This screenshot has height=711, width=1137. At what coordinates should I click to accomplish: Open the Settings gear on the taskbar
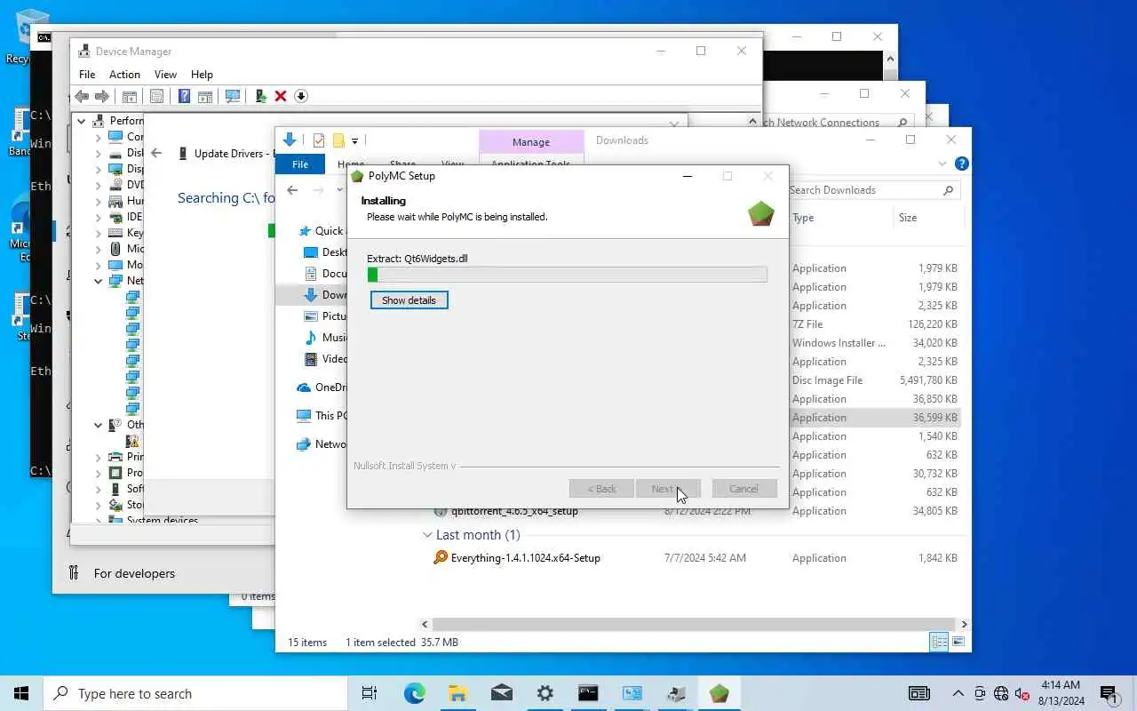pos(545,693)
